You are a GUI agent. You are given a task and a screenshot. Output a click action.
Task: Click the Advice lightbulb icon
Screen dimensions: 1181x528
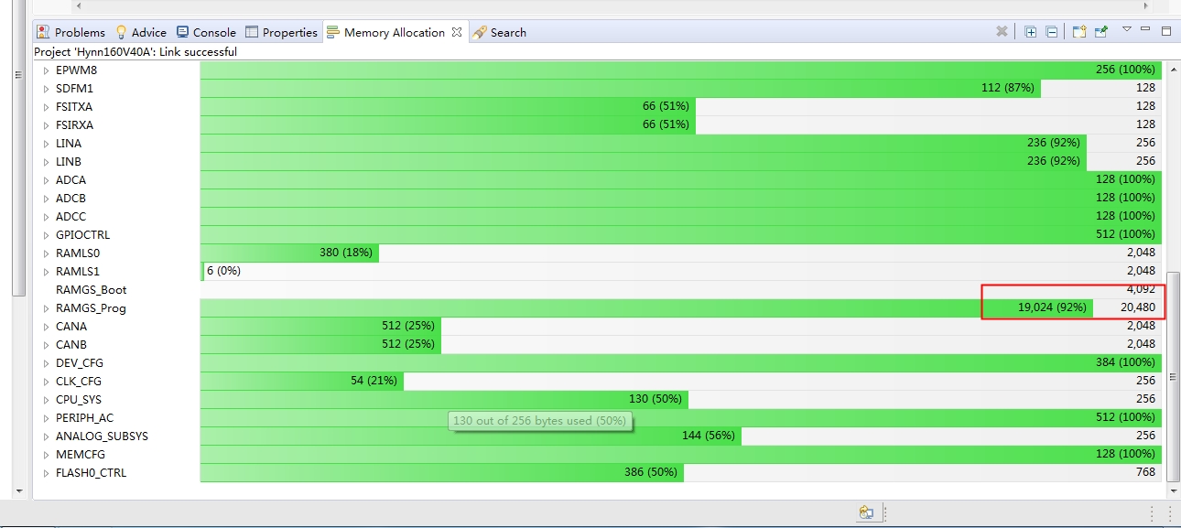point(120,31)
